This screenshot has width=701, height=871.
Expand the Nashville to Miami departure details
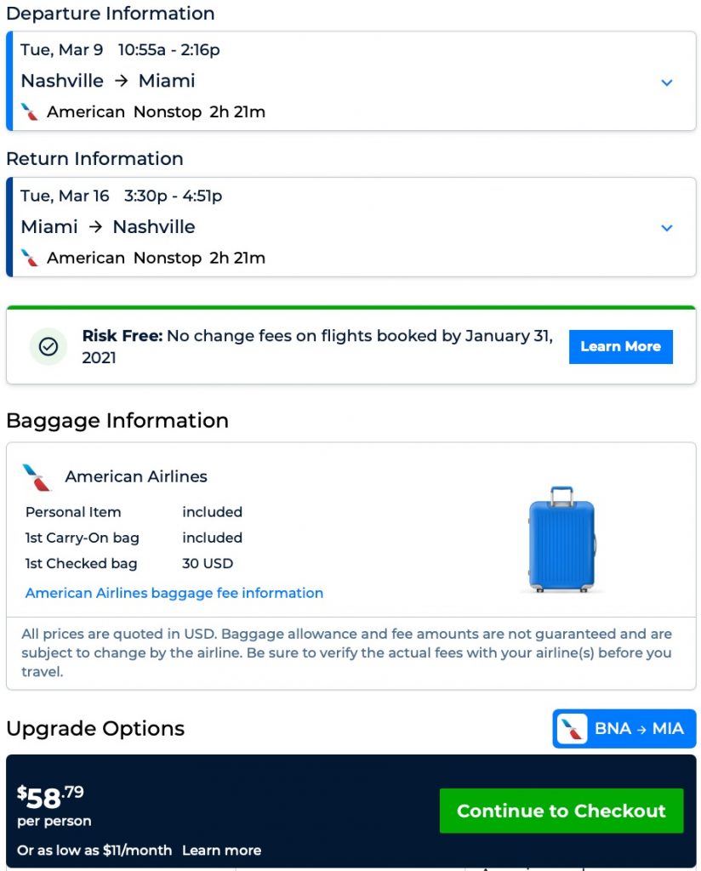click(x=667, y=83)
